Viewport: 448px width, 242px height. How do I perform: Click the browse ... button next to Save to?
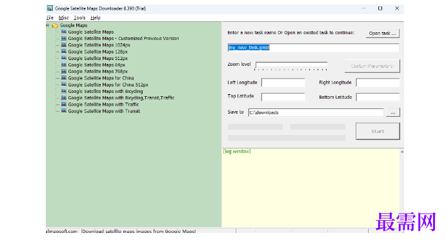(393, 112)
